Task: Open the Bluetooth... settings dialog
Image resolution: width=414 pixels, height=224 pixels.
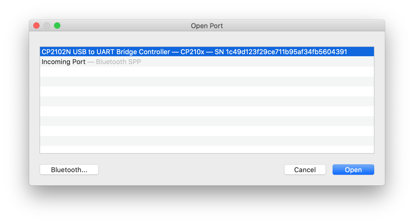Action: (x=69, y=170)
